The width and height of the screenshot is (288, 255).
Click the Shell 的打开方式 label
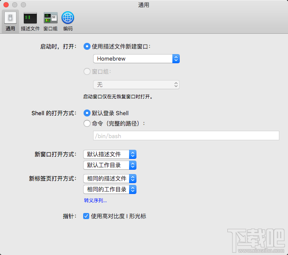(x=54, y=113)
